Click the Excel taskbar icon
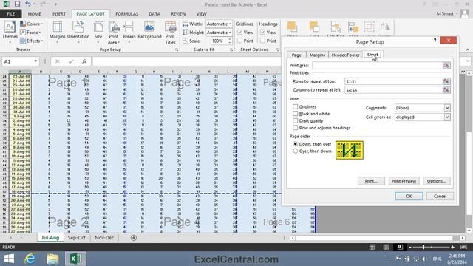 click(75, 259)
